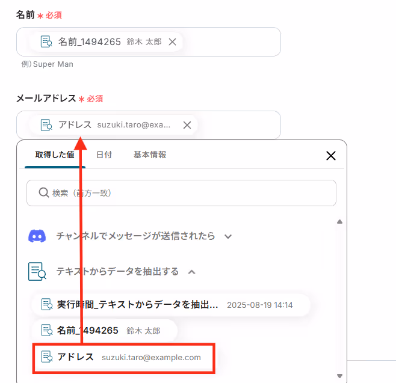Click the text extraction document icon
Image resolution: width=396 pixels, height=383 pixels.
tap(37, 272)
